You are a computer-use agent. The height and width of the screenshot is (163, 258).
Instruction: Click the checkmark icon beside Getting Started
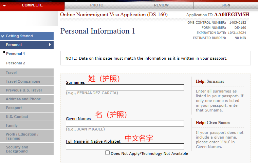coord(3,36)
